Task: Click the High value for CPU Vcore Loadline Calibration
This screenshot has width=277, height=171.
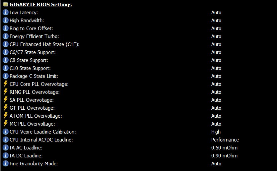Action: click(216, 132)
